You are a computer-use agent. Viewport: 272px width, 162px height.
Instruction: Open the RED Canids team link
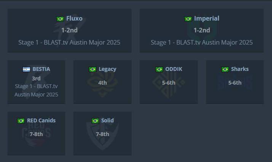pyautogui.click(x=41, y=120)
